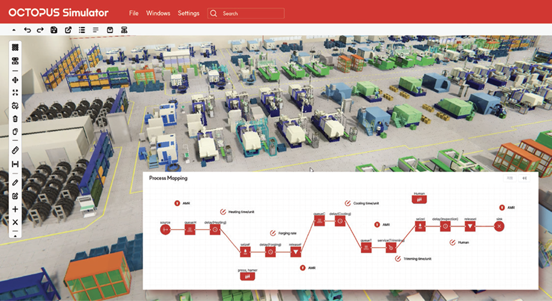Screen dimensions: 552x301
Task: Click the magnifier icon in the search box
Action: pyautogui.click(x=213, y=13)
